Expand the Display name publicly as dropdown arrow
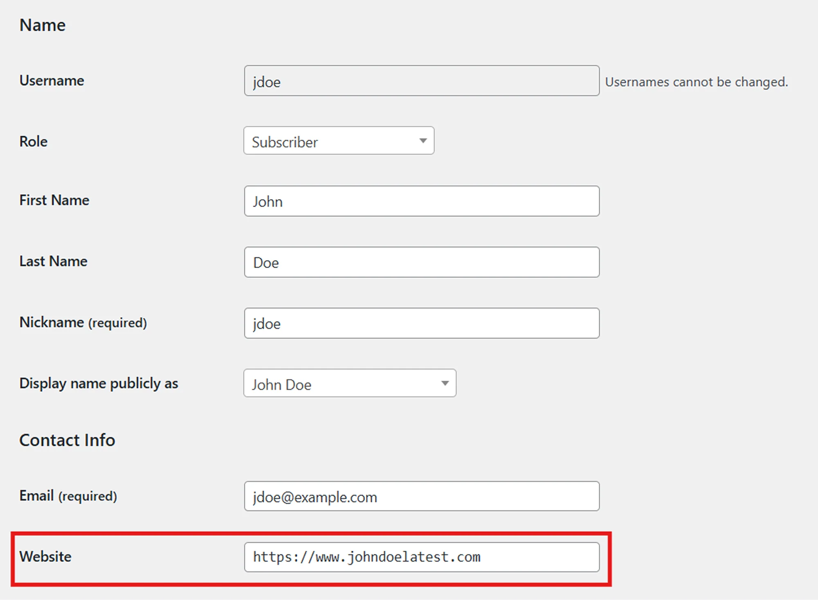The width and height of the screenshot is (818, 600). tap(445, 383)
